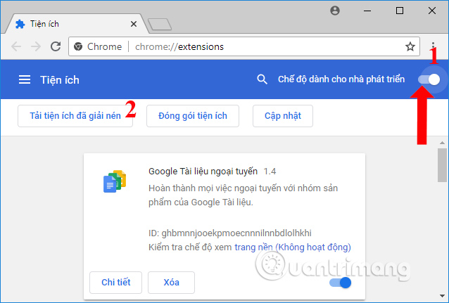Click the Cập nhật button
This screenshot has height=303, width=449.
[283, 116]
